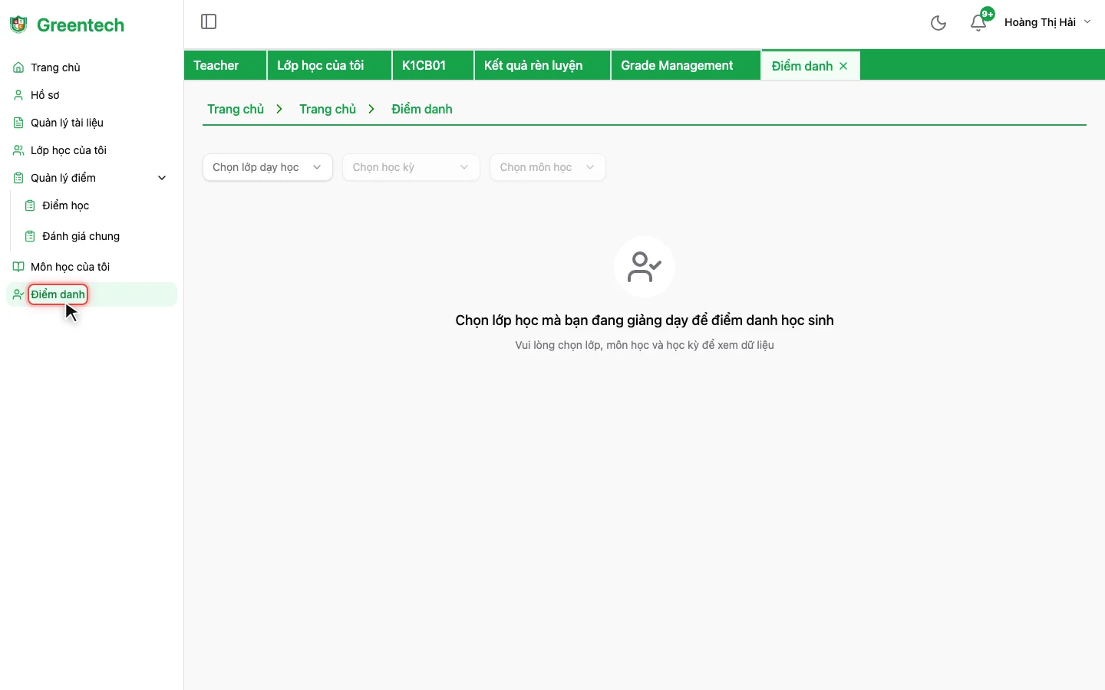This screenshot has width=1105, height=690.
Task: Open user menu for Hoàng Thị Hải
Action: (1047, 22)
